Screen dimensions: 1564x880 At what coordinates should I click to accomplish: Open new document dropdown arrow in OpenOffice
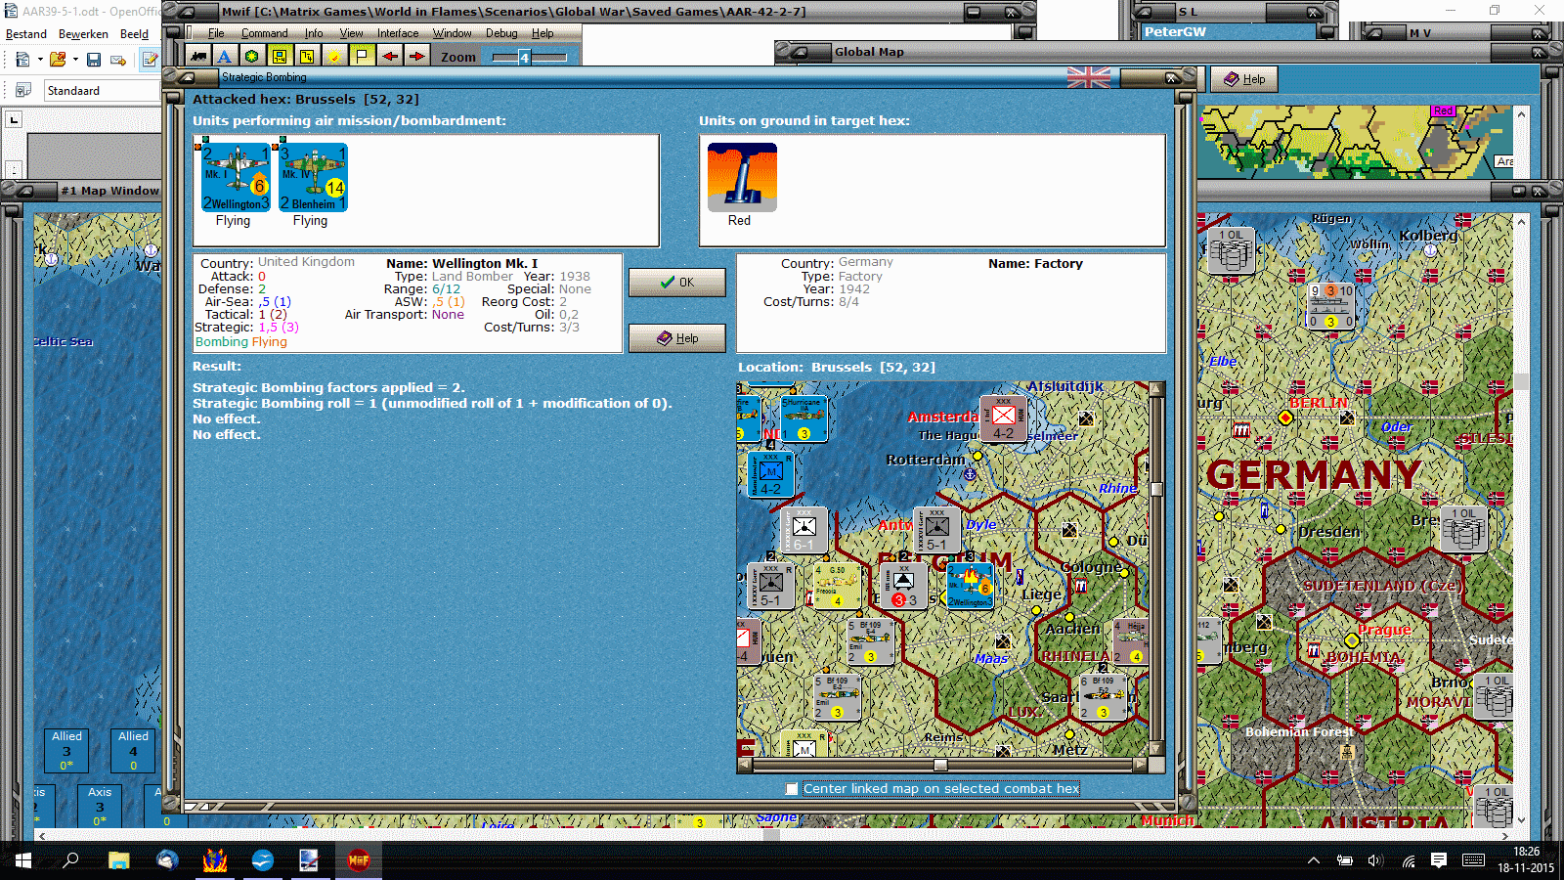[39, 60]
